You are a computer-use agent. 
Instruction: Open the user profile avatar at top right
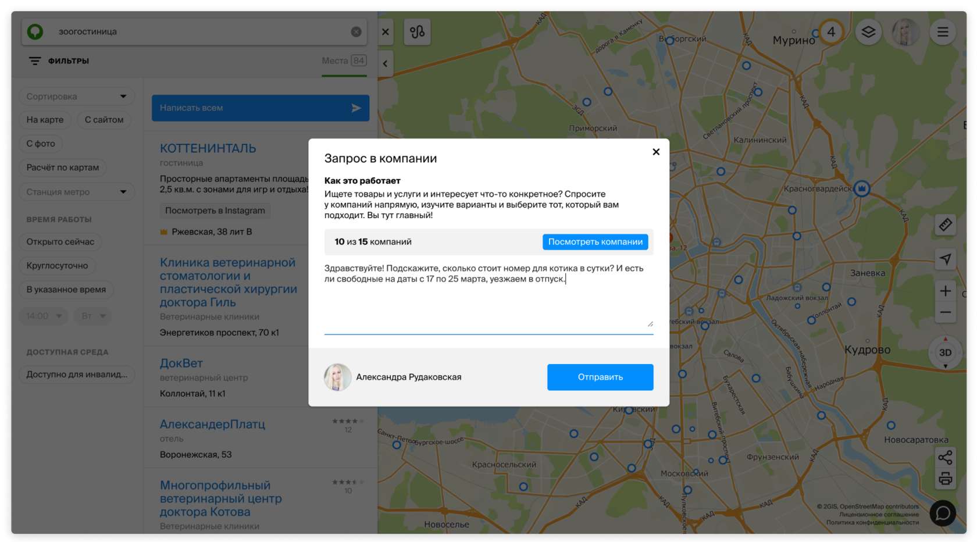pos(905,32)
